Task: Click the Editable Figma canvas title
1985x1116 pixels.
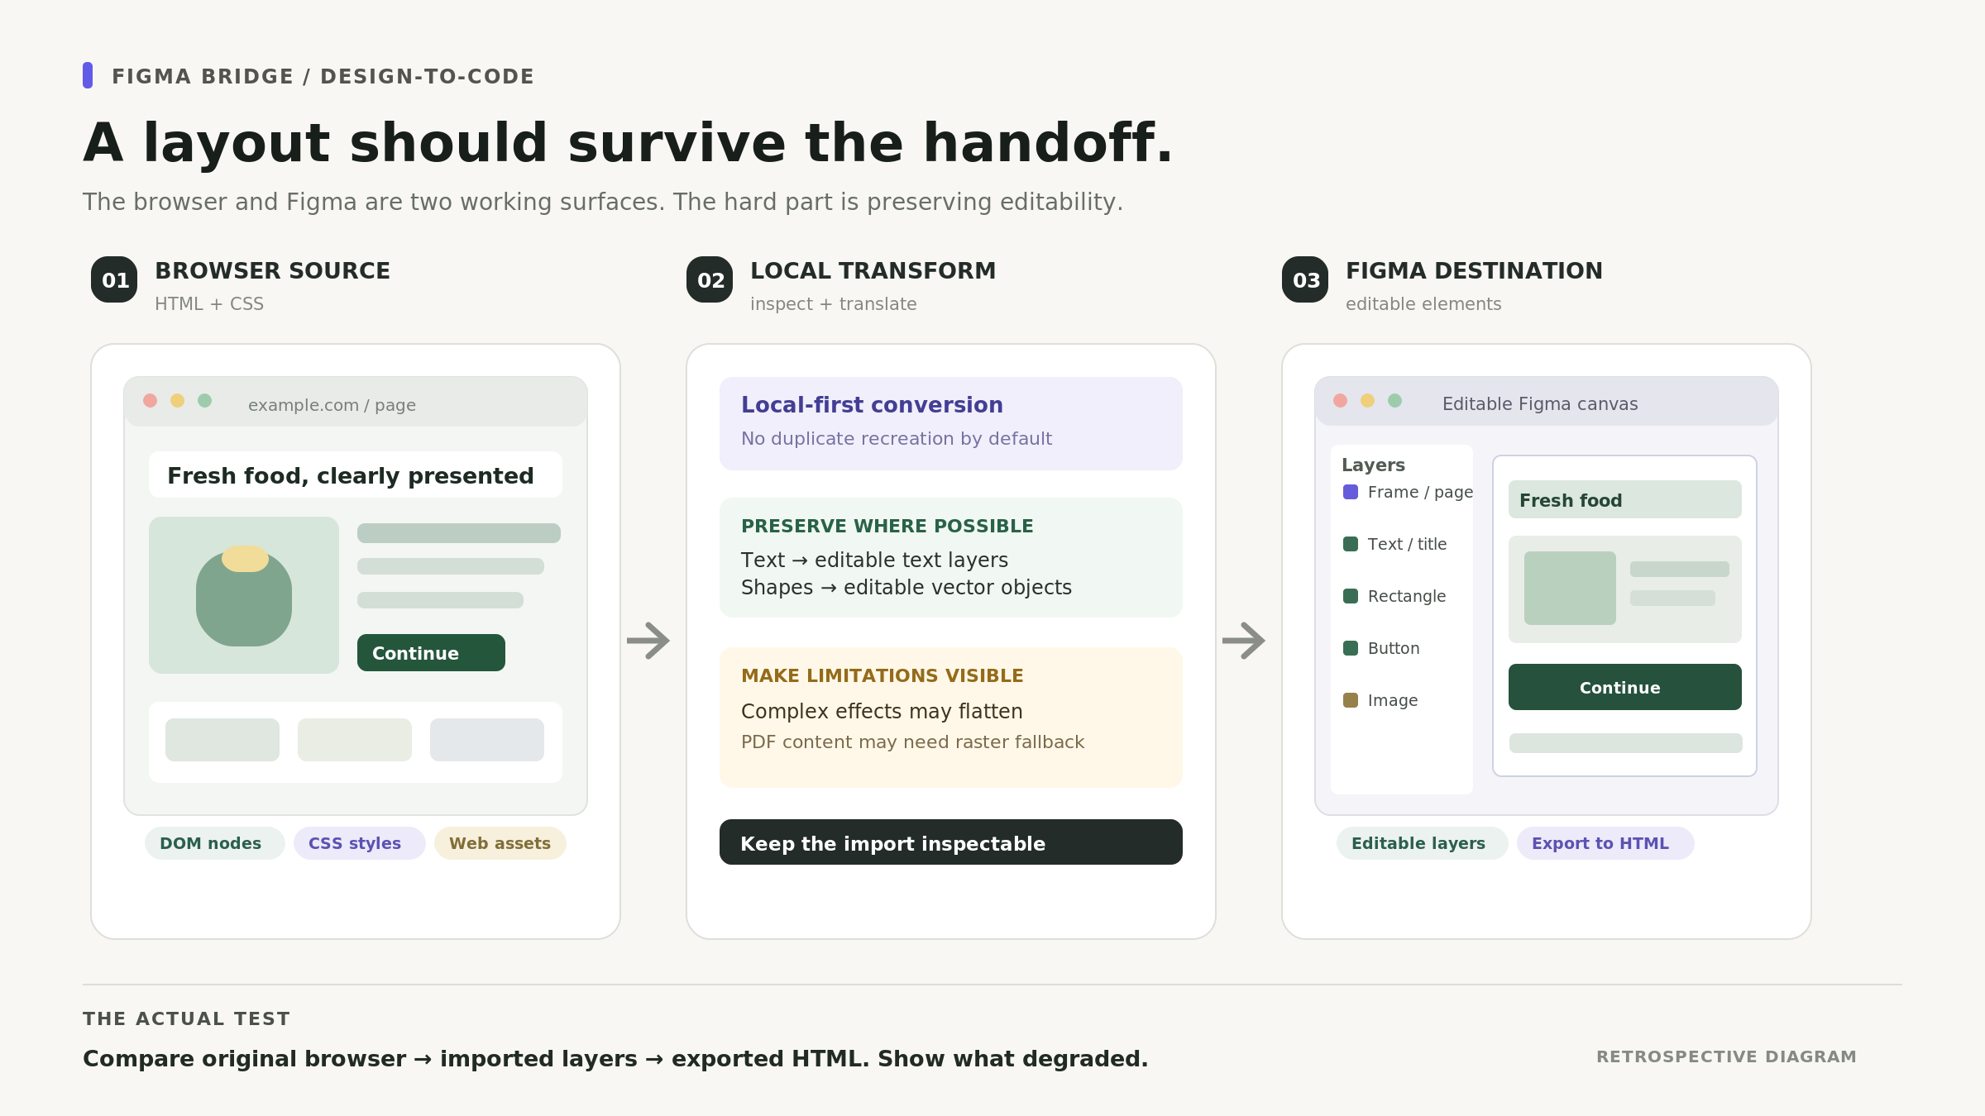Action: 1539,403
